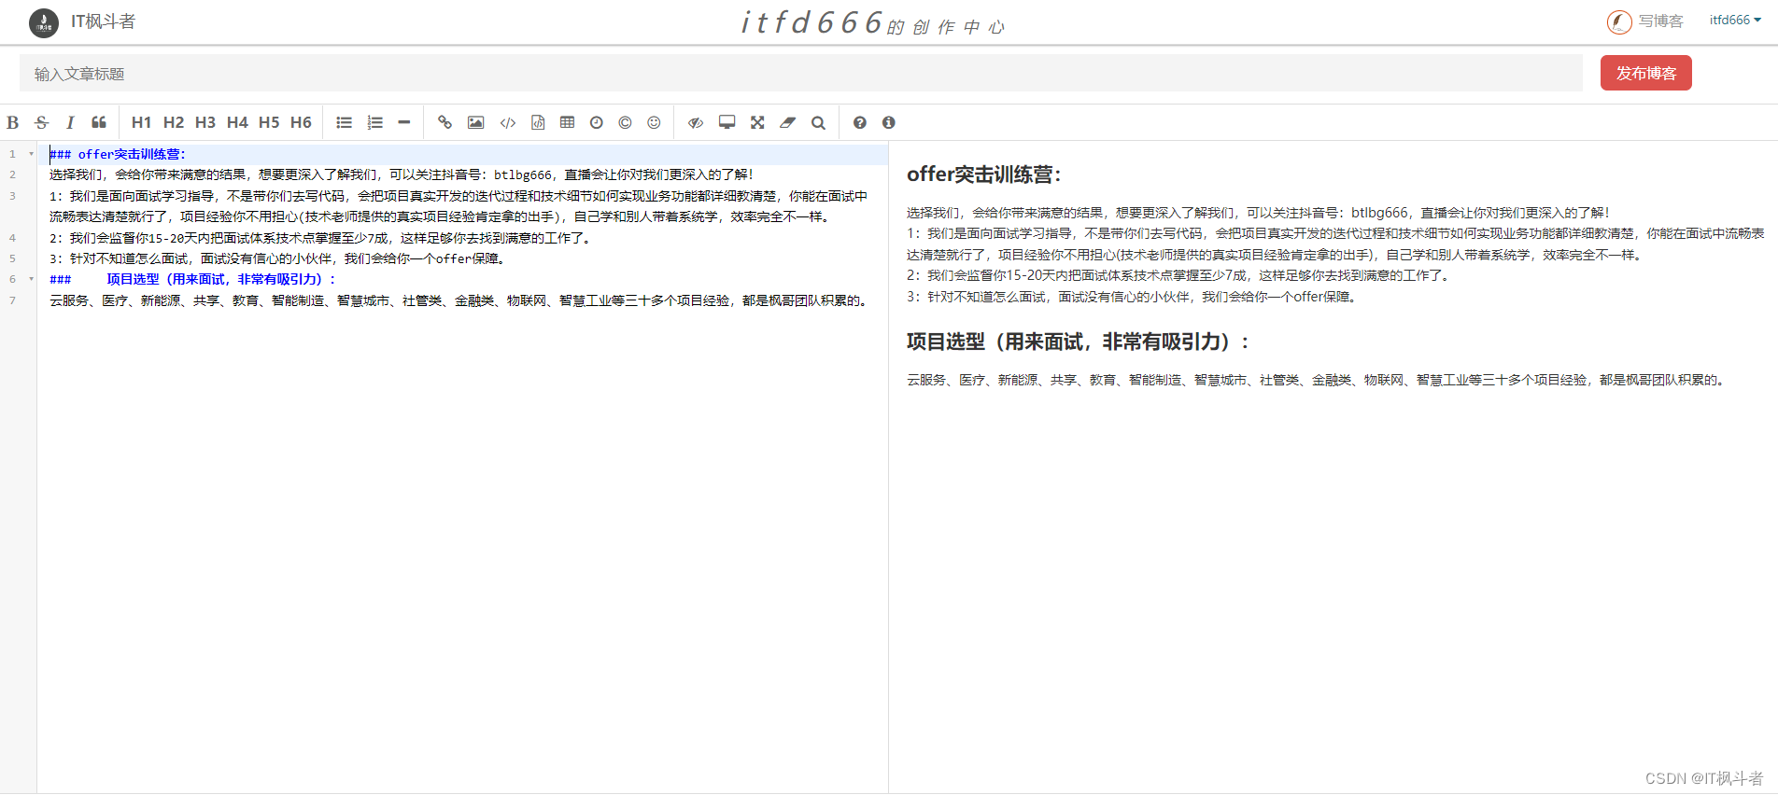Screen dimensions: 1778x795
Task: Apply strikethrough formatting
Action: click(x=41, y=122)
